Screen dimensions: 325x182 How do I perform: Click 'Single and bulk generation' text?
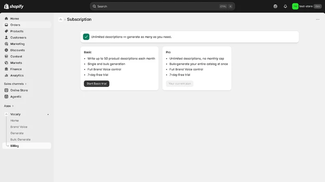(106, 64)
